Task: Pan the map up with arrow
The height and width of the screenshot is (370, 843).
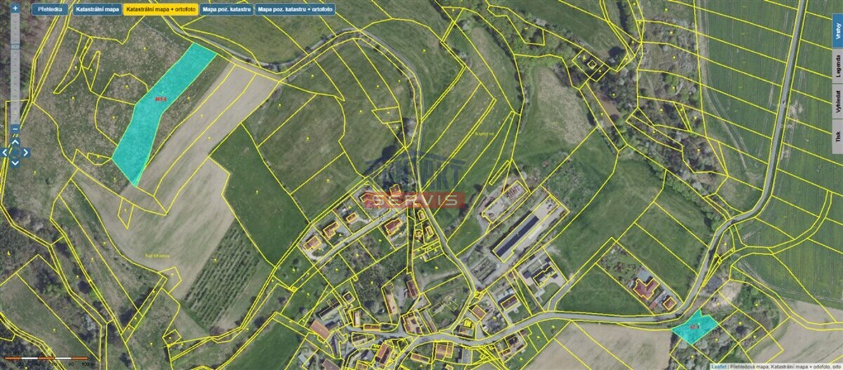Action: click(15, 140)
